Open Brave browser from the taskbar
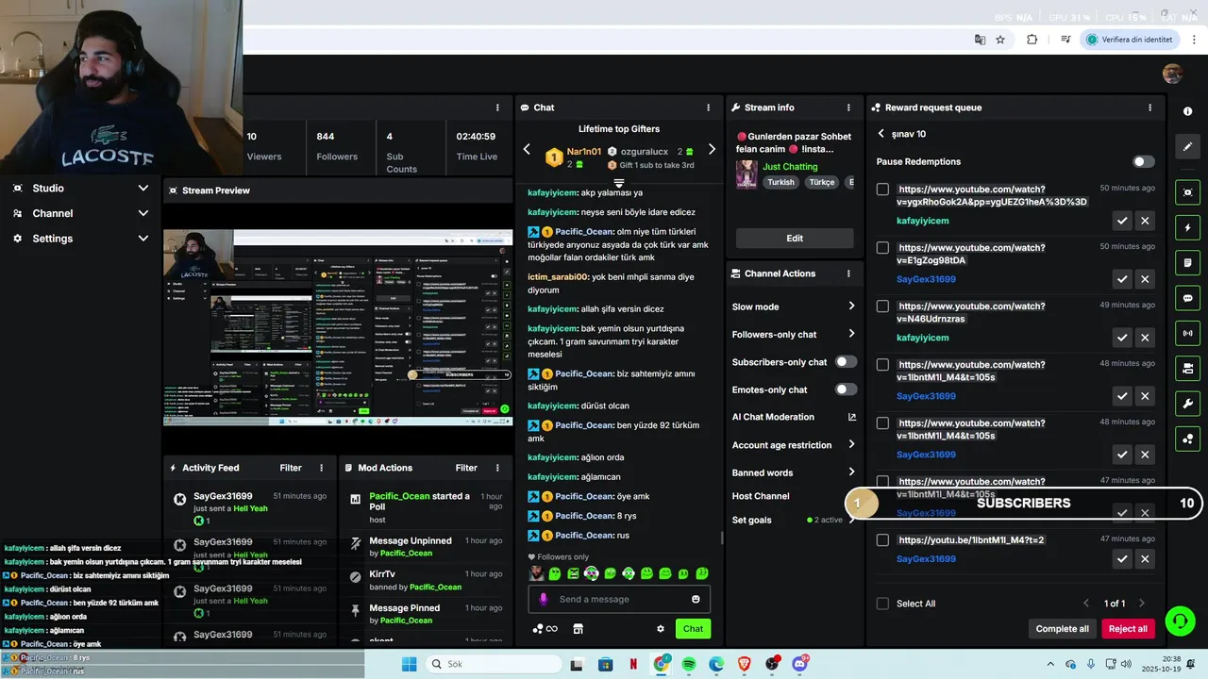The image size is (1208, 679). (x=745, y=664)
